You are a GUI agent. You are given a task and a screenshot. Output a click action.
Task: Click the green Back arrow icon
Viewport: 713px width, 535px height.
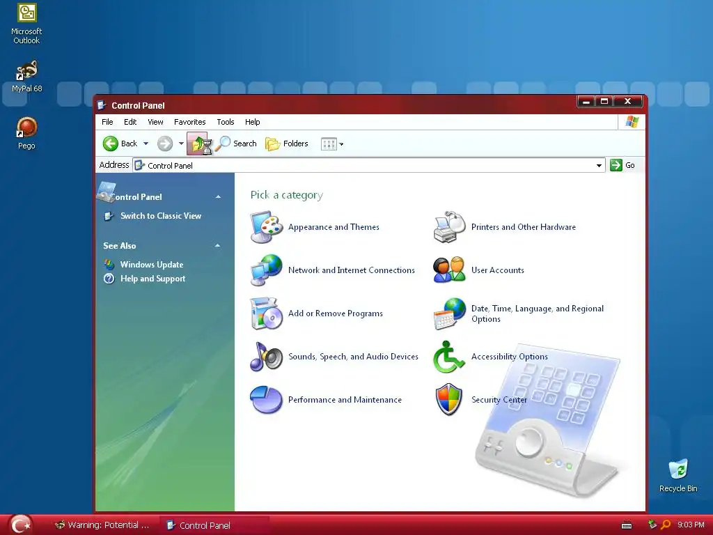point(111,144)
